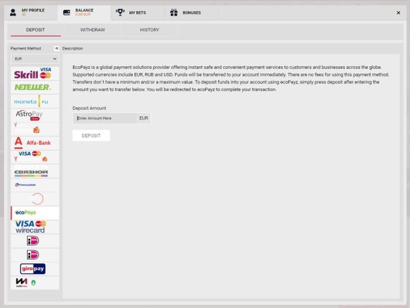410x308 pixels.
Task: Select the ecoPayz payment method
Action: click(x=34, y=213)
